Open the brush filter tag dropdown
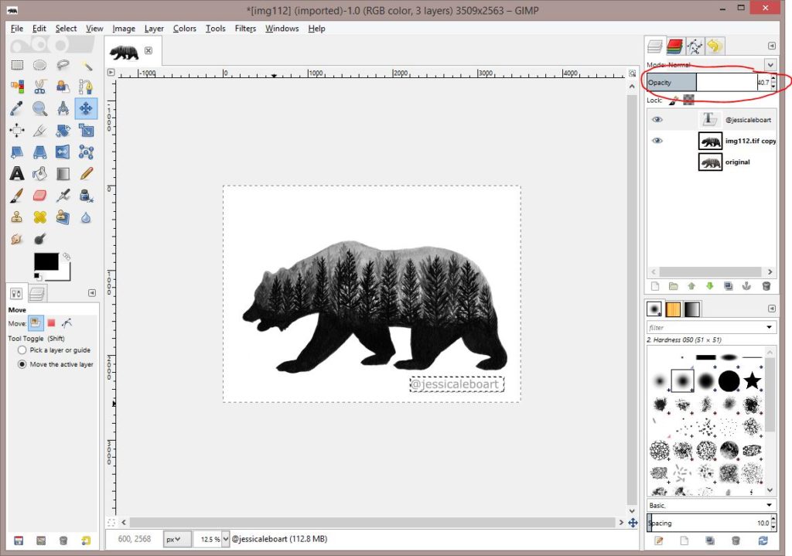The image size is (792, 556). (770, 327)
